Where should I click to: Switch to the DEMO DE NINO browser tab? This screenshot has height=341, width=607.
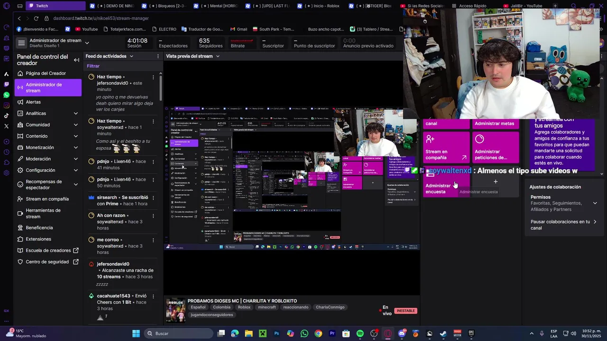pyautogui.click(x=112, y=6)
